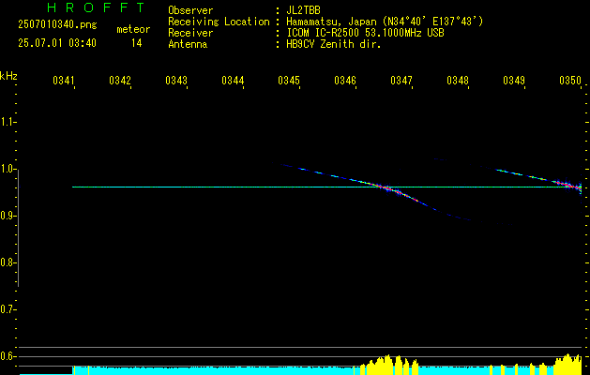The height and width of the screenshot is (375, 590).
Task: Click the meteor count 14
Action: click(x=137, y=43)
